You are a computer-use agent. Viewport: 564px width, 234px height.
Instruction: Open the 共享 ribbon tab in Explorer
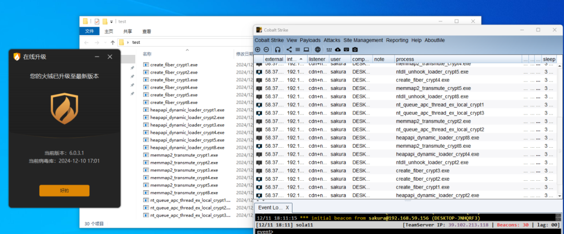(128, 31)
